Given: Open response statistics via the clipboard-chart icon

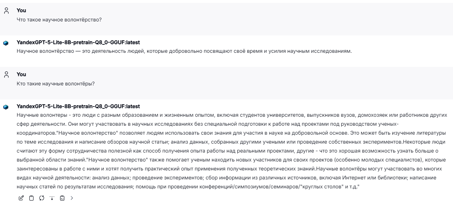Looking at the screenshot, I should (62, 198).
